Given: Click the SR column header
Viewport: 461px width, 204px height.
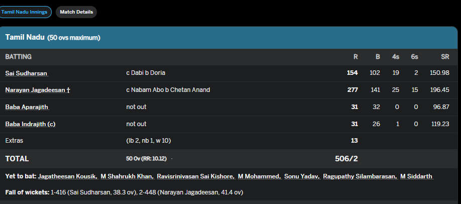Looking at the screenshot, I should tap(444, 57).
